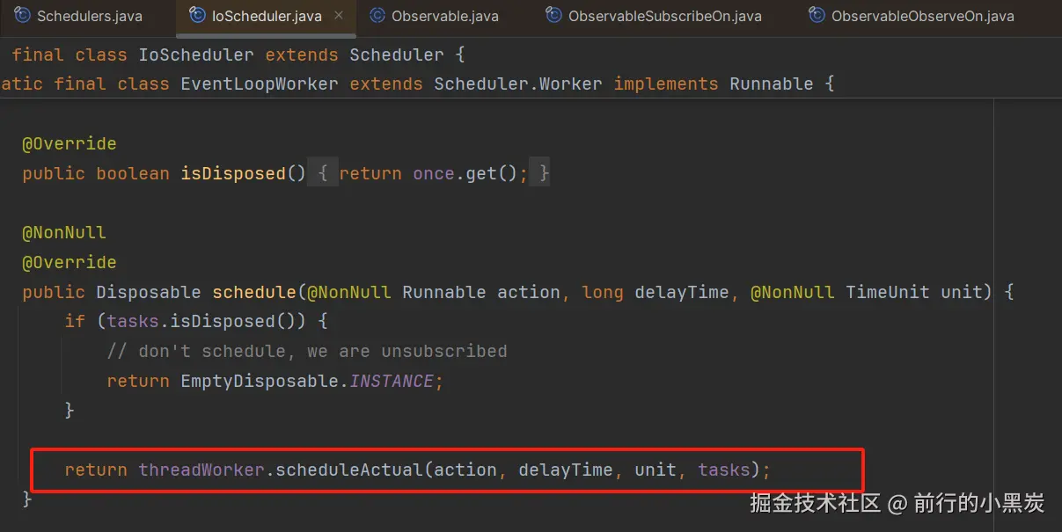Click threadWorker in the return statement
Image resolution: width=1062 pixels, height=532 pixels.
click(x=201, y=470)
